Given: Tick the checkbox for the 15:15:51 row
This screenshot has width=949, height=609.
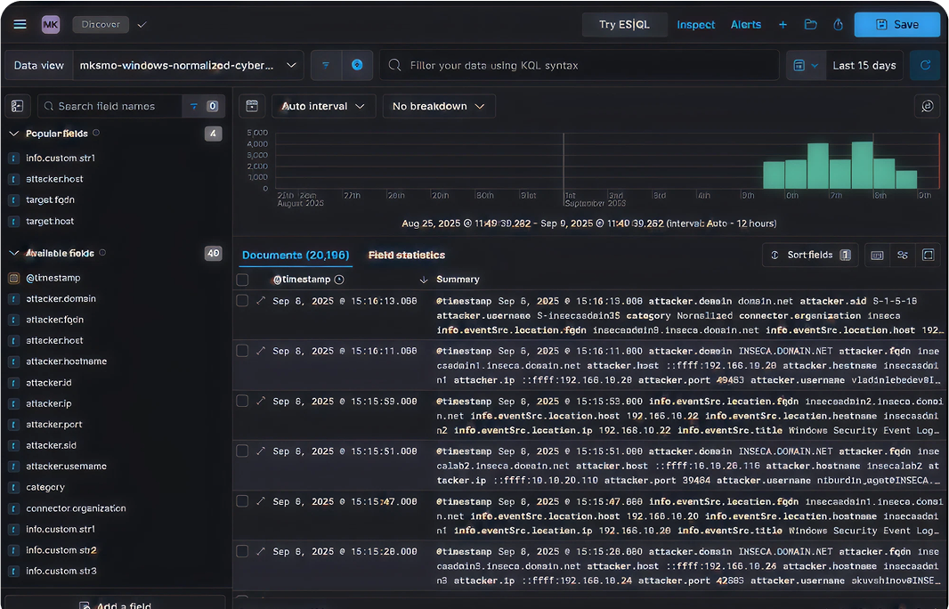Looking at the screenshot, I should tap(242, 451).
